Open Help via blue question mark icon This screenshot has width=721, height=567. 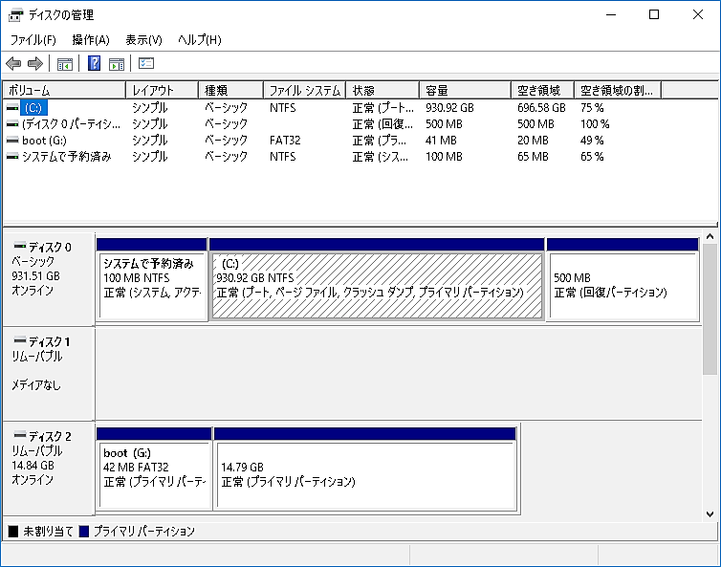94,63
